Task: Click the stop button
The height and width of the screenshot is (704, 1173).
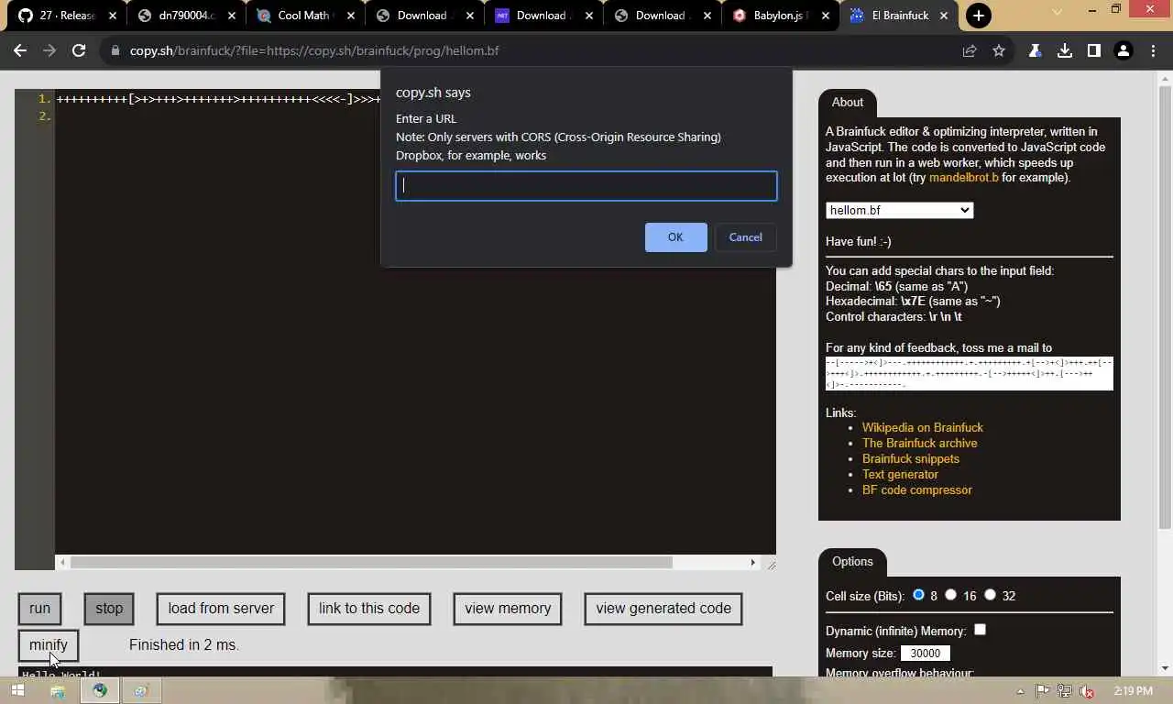Action: (x=109, y=609)
